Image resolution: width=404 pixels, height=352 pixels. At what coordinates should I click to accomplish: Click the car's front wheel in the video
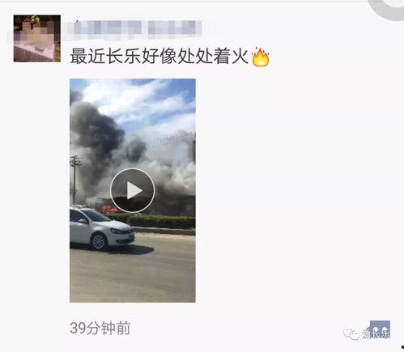99,242
